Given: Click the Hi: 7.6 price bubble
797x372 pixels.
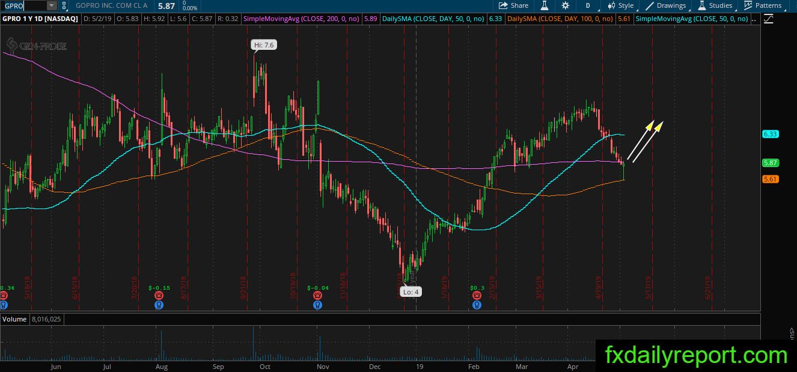Looking at the screenshot, I should (x=264, y=45).
